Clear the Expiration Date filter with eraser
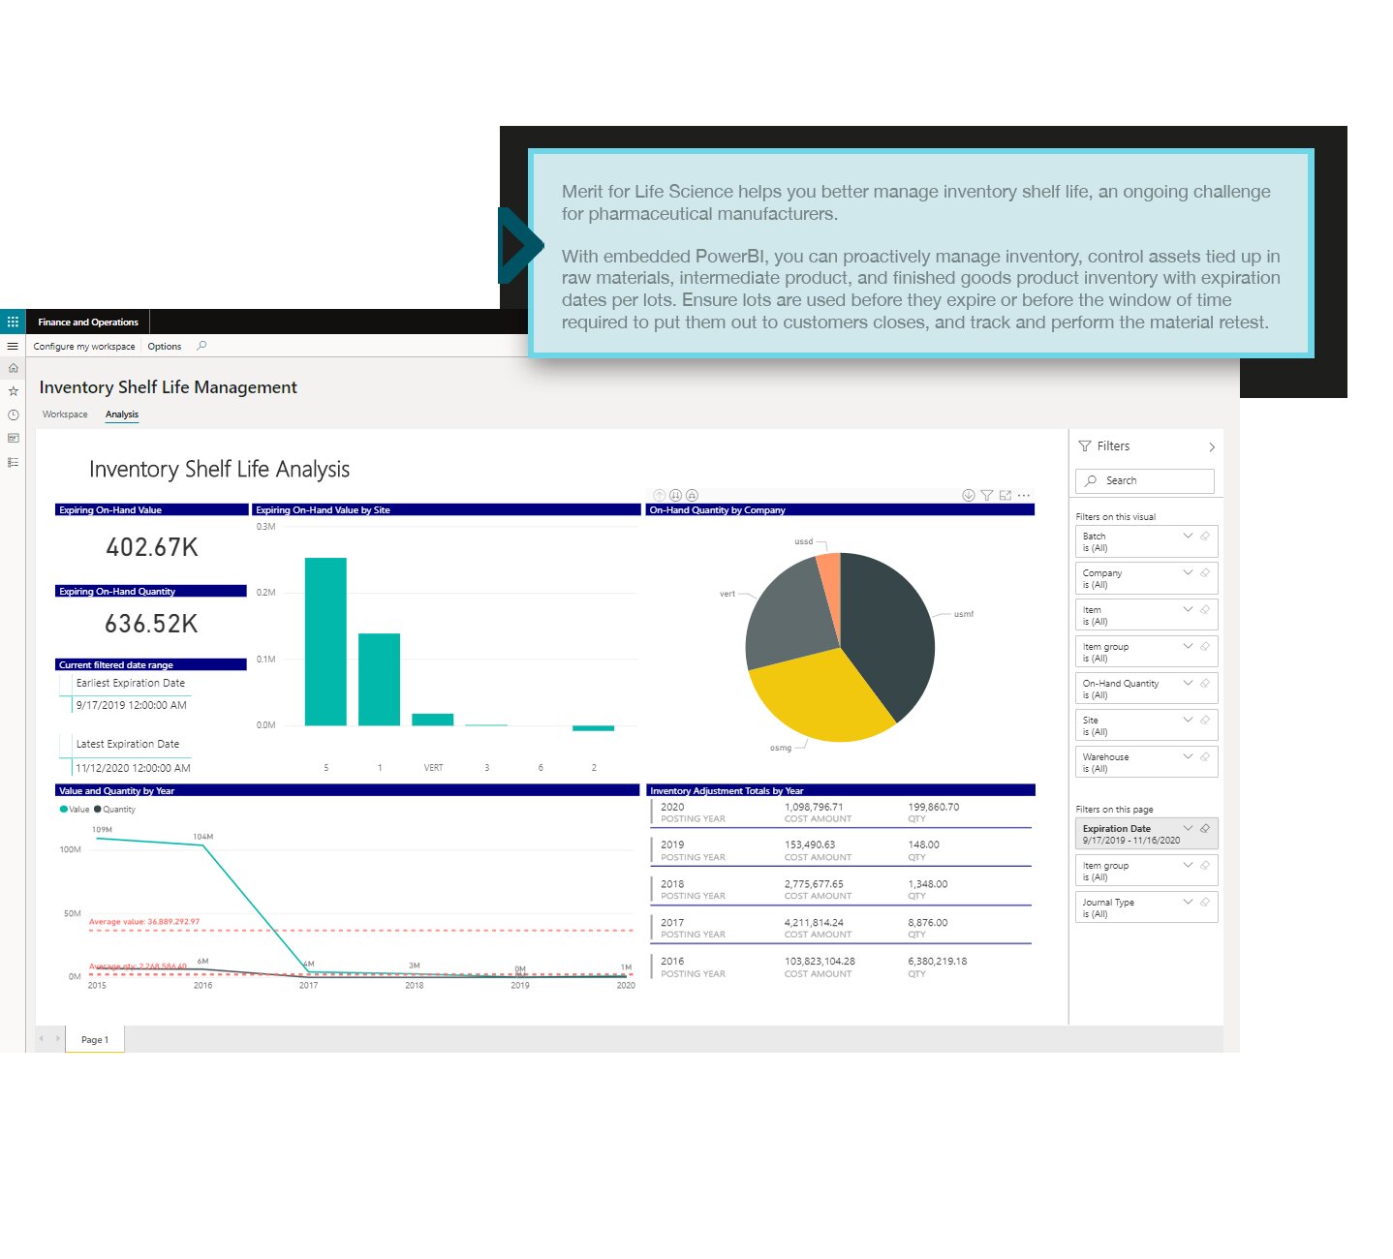Screen dimensions: 1393x1259 click(x=1205, y=828)
